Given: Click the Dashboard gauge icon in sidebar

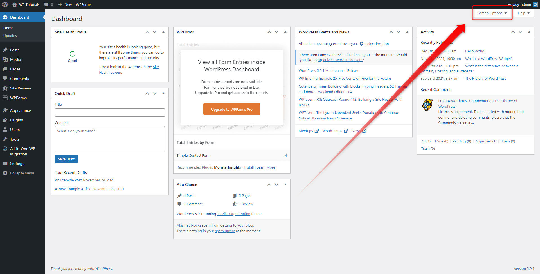Looking at the screenshot, I should coord(5,17).
